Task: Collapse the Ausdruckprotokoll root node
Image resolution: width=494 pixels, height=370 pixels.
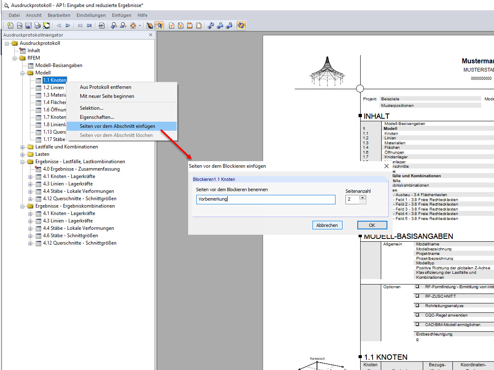Action: pos(7,43)
